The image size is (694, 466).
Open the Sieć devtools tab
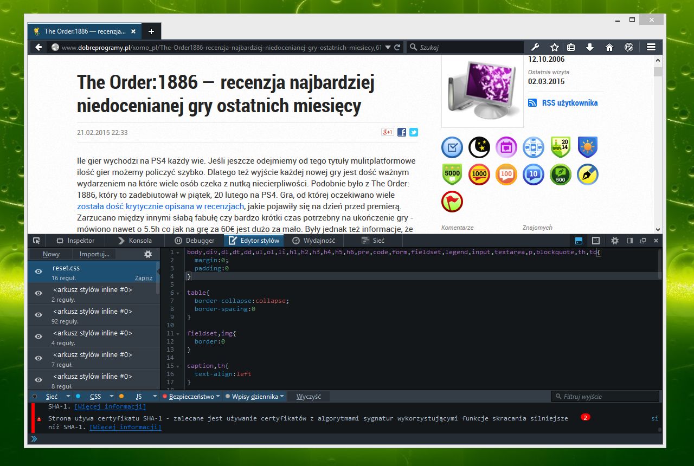(x=373, y=241)
